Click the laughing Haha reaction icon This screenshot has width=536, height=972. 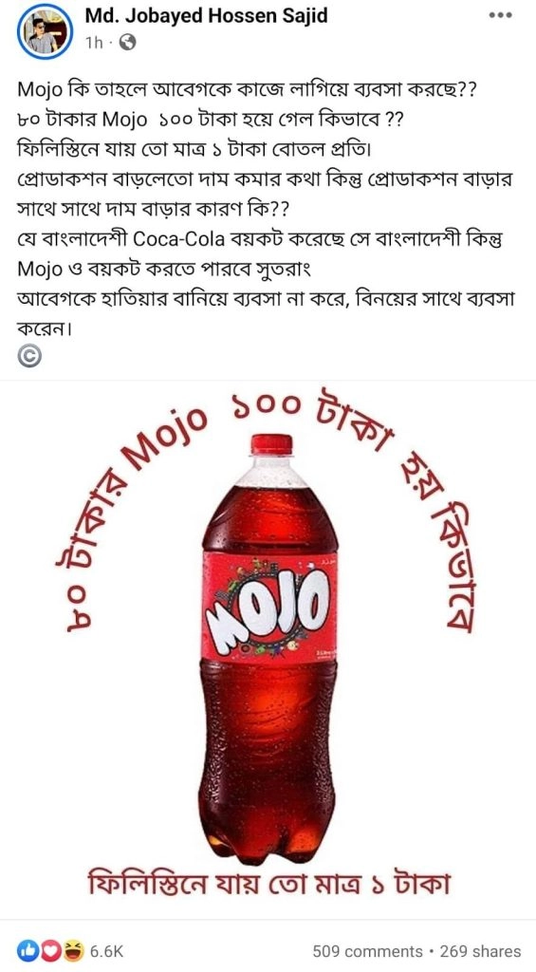[72, 951]
